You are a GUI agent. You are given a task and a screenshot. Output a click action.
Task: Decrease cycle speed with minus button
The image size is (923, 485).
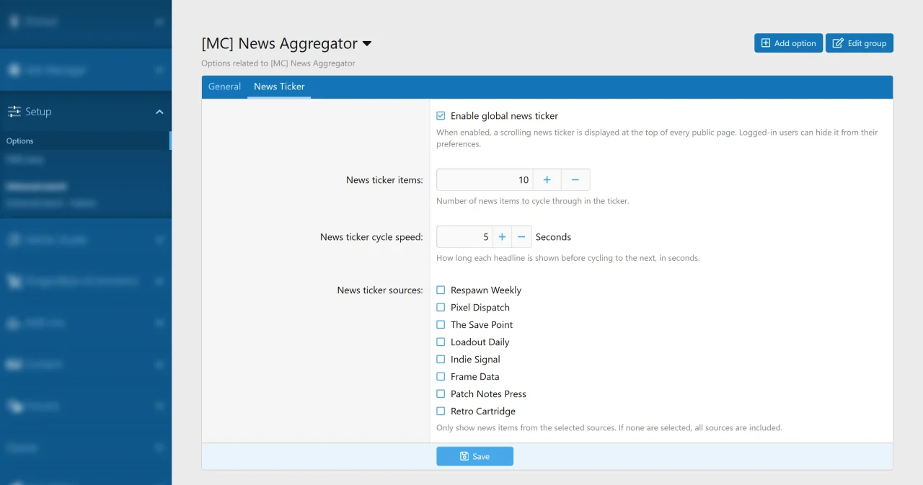522,236
